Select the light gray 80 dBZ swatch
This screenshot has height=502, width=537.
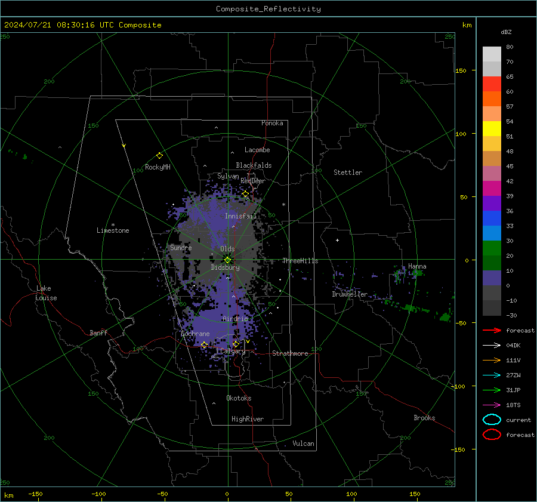[492, 54]
